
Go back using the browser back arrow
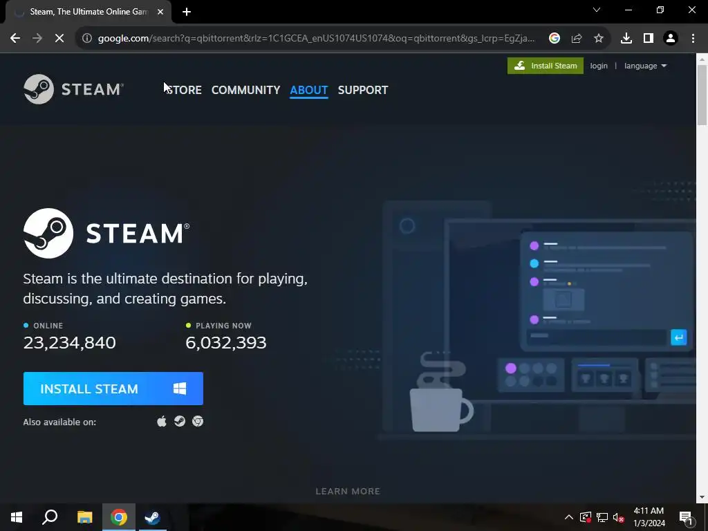point(15,39)
